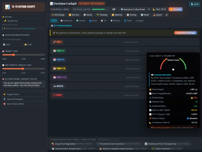Filter policies by Healthcare
The width and height of the screenshot is (202, 152).
tap(66, 21)
